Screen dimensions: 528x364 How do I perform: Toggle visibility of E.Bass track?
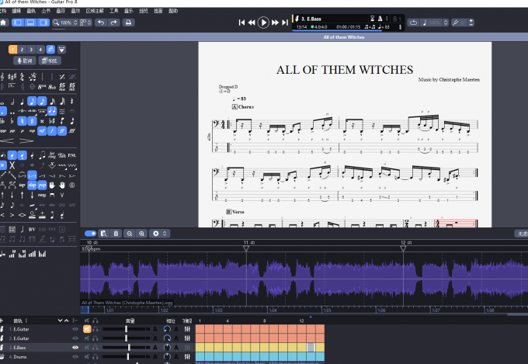click(75, 348)
